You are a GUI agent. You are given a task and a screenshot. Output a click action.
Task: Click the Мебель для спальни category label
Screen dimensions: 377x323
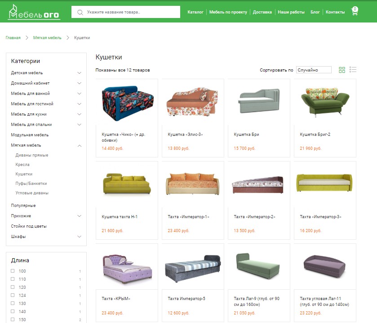tap(31, 125)
